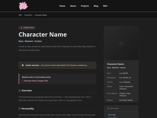Click the Aliases label in infobox
Viewport: 157px width, 118px height.
click(x=110, y=100)
